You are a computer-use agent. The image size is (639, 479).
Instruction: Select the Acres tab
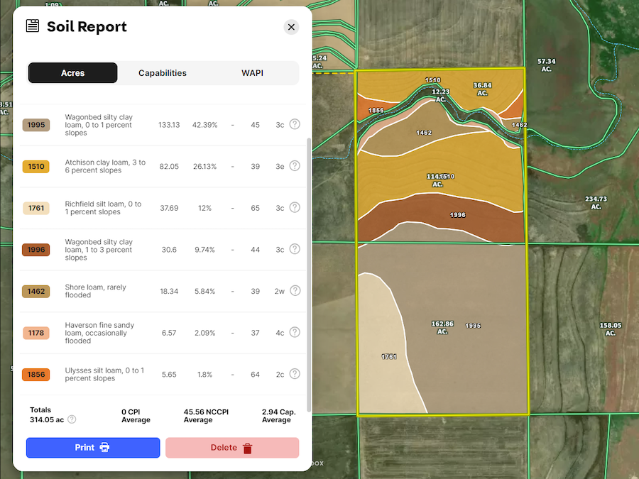click(x=72, y=73)
